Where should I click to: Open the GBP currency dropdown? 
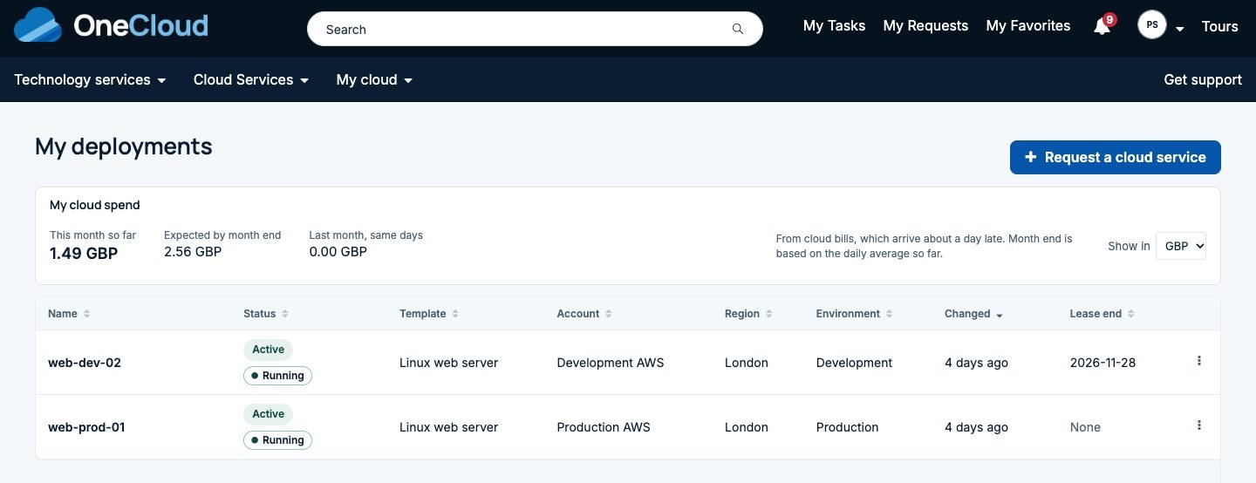1181,246
